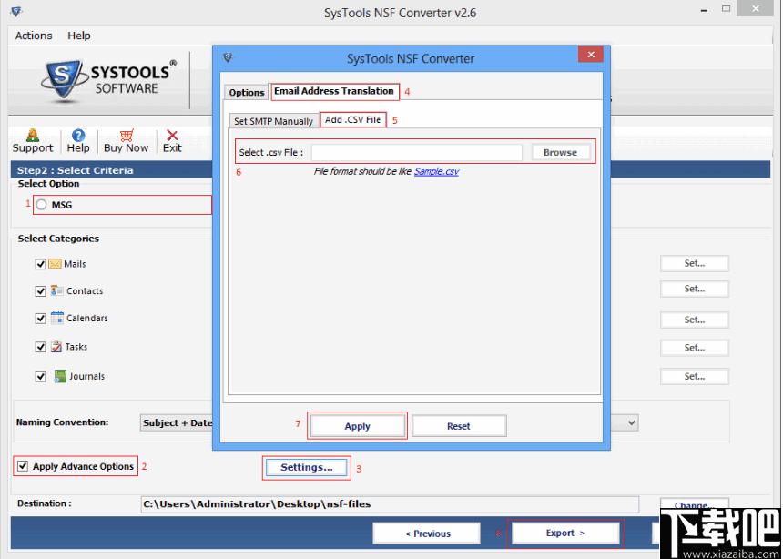Click the main window app icon

point(16,12)
